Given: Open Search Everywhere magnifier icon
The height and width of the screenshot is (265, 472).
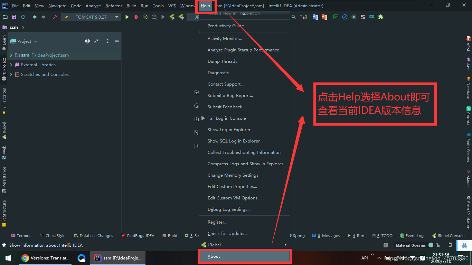Looking at the screenshot, I should [x=294, y=17].
